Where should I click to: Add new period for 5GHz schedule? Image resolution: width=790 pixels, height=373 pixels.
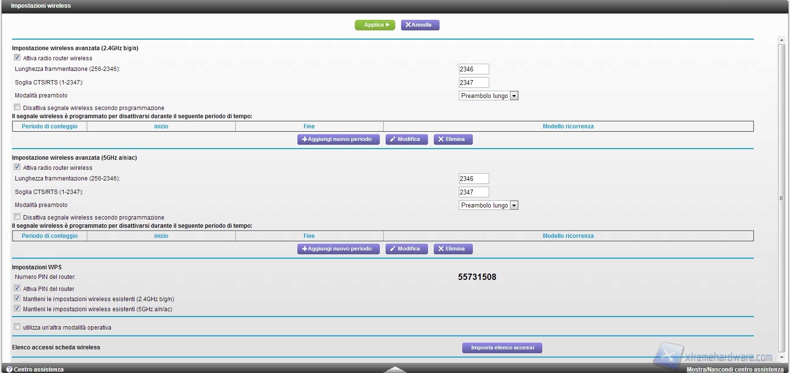[x=338, y=249]
